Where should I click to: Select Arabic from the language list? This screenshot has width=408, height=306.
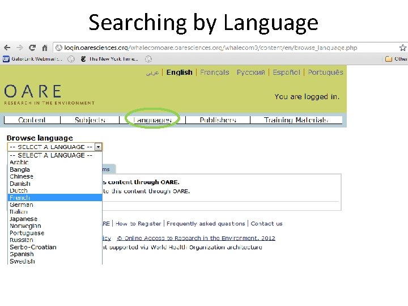tap(55, 163)
